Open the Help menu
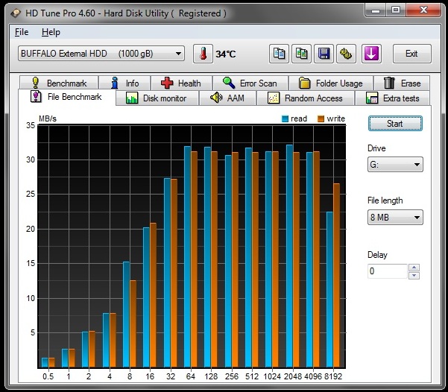This screenshot has width=448, height=392. 51,32
